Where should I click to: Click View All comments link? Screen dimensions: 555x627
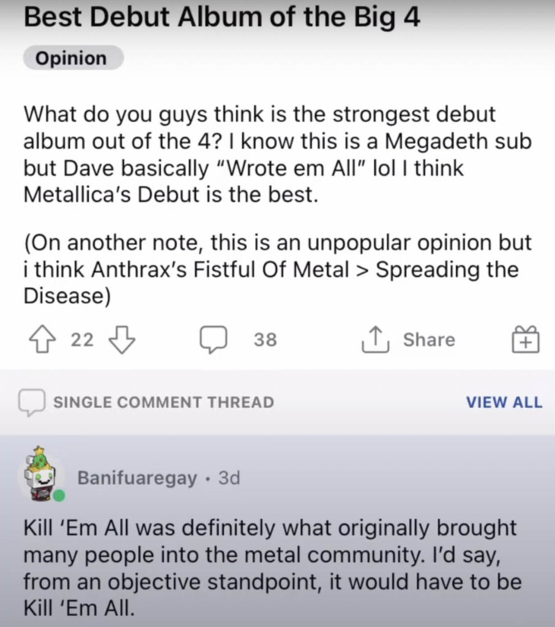click(x=504, y=402)
